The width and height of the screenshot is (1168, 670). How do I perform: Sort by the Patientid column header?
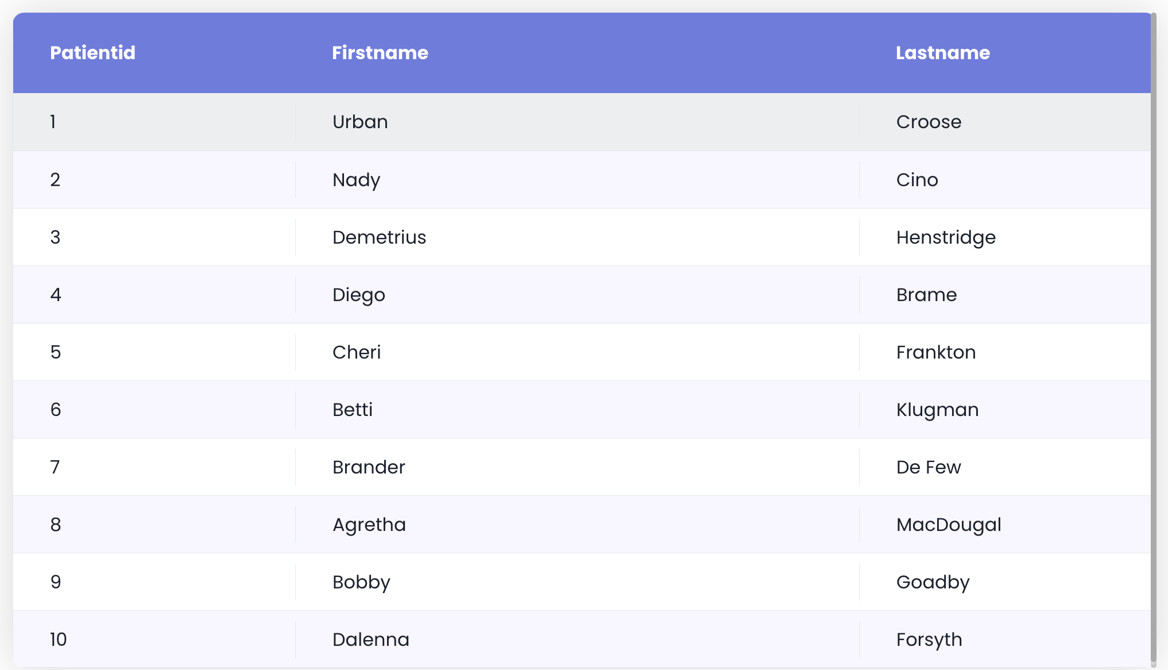92,53
